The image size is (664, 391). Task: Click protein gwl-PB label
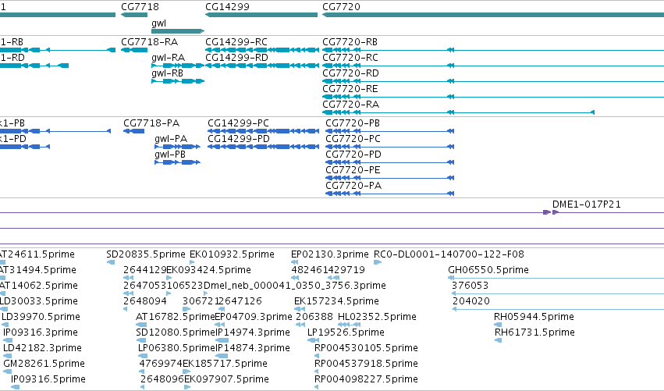(170, 155)
